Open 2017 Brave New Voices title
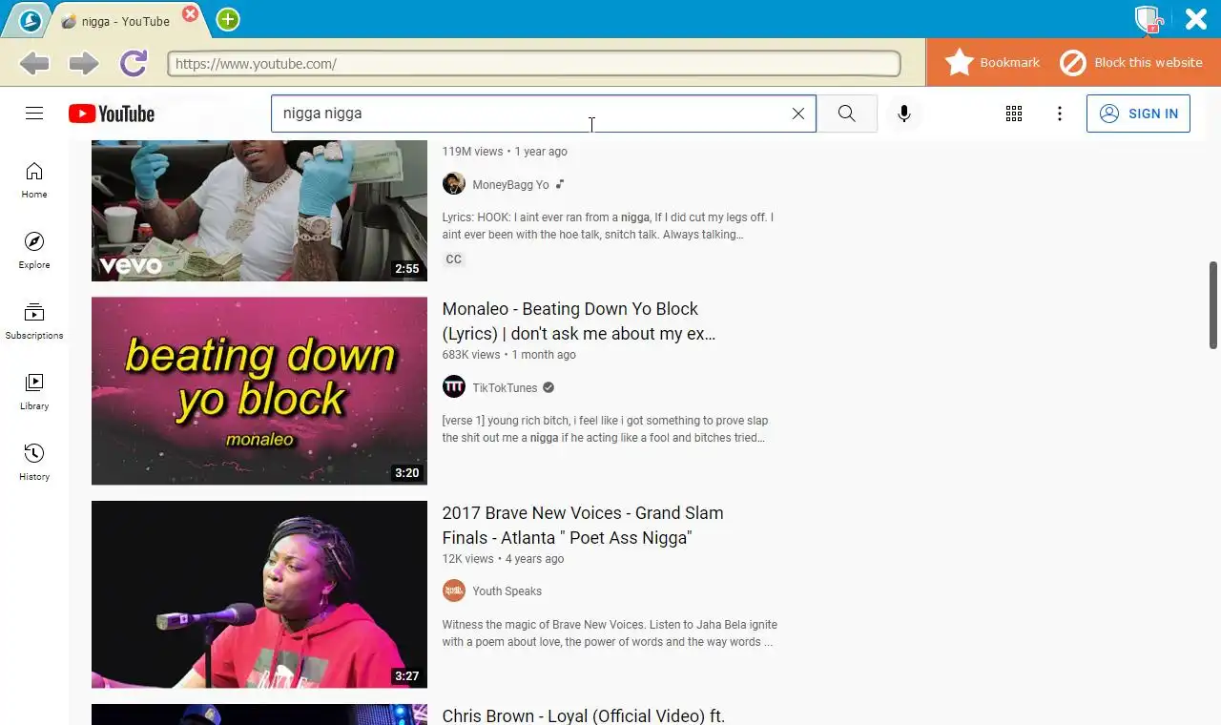 click(583, 526)
